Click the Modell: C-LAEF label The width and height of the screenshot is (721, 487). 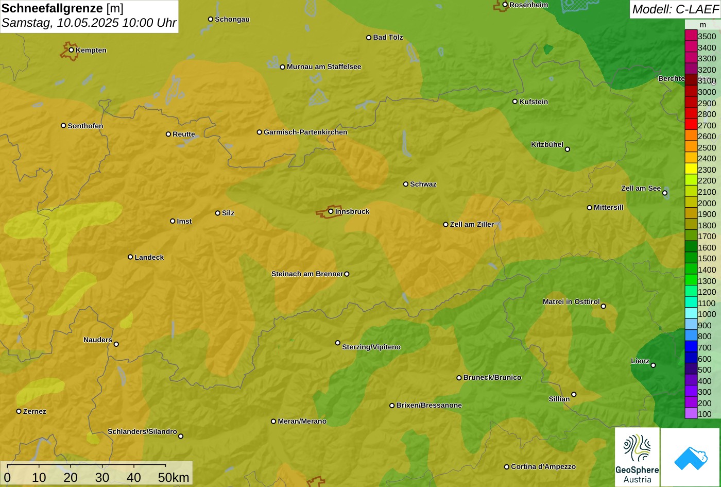click(x=675, y=9)
